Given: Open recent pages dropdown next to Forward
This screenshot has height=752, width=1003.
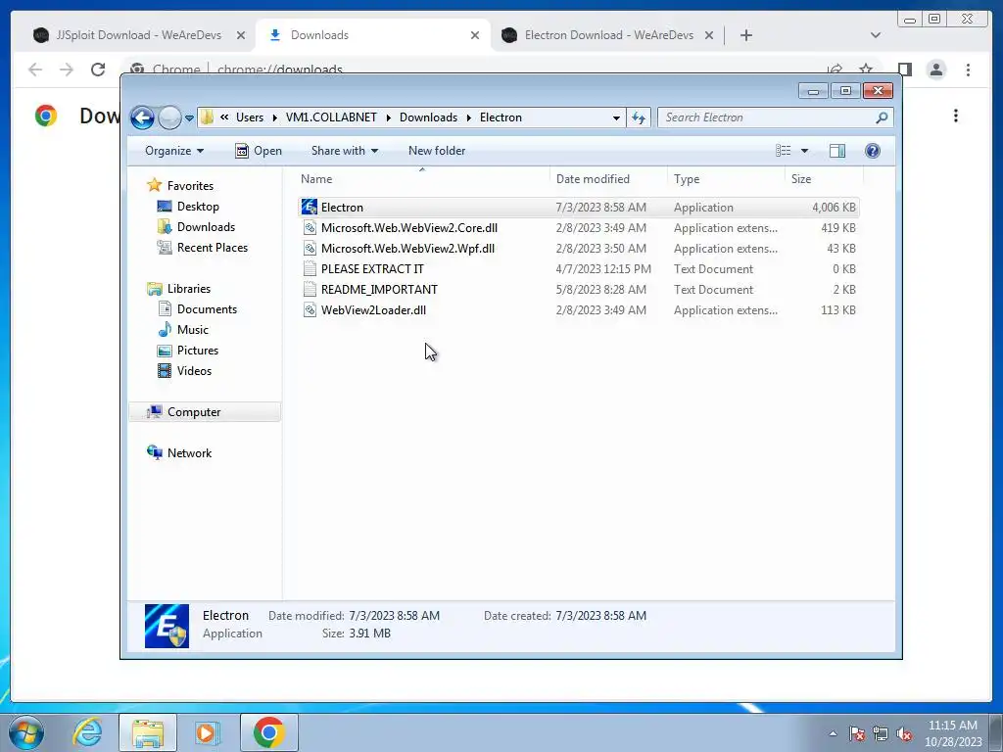Looking at the screenshot, I should [x=189, y=118].
